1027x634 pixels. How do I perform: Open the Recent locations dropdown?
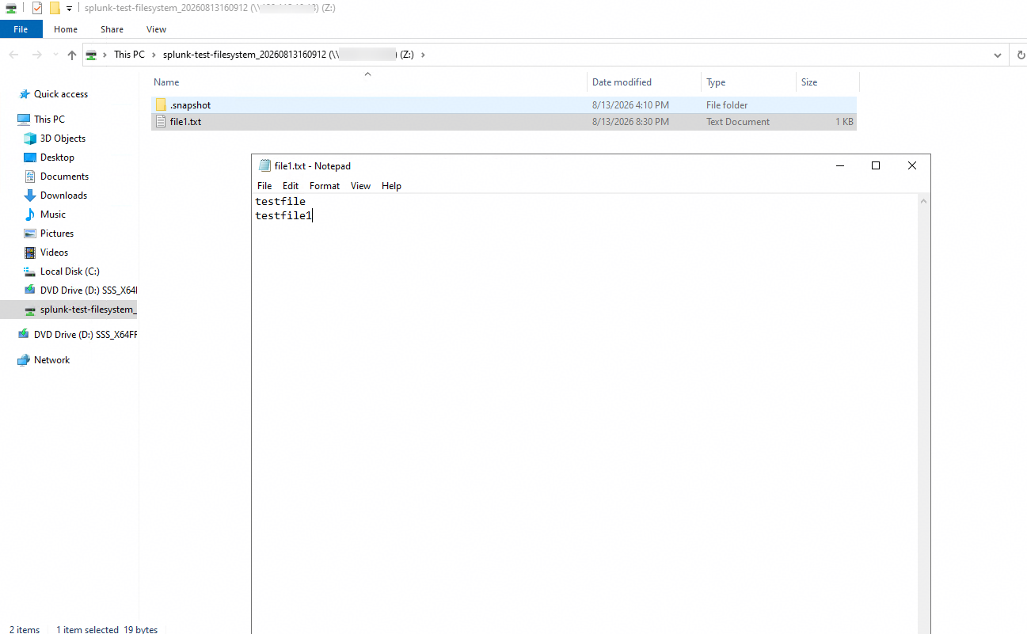click(55, 55)
